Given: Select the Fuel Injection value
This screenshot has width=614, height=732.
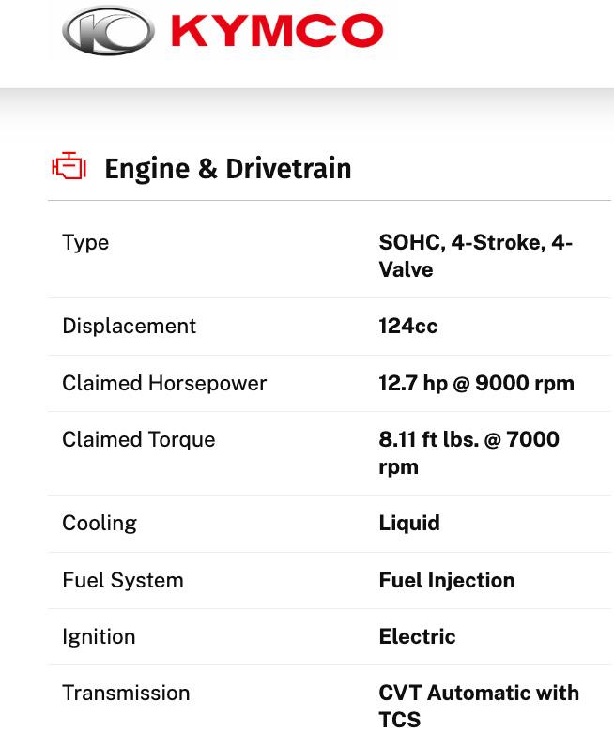Looking at the screenshot, I should click(447, 580).
